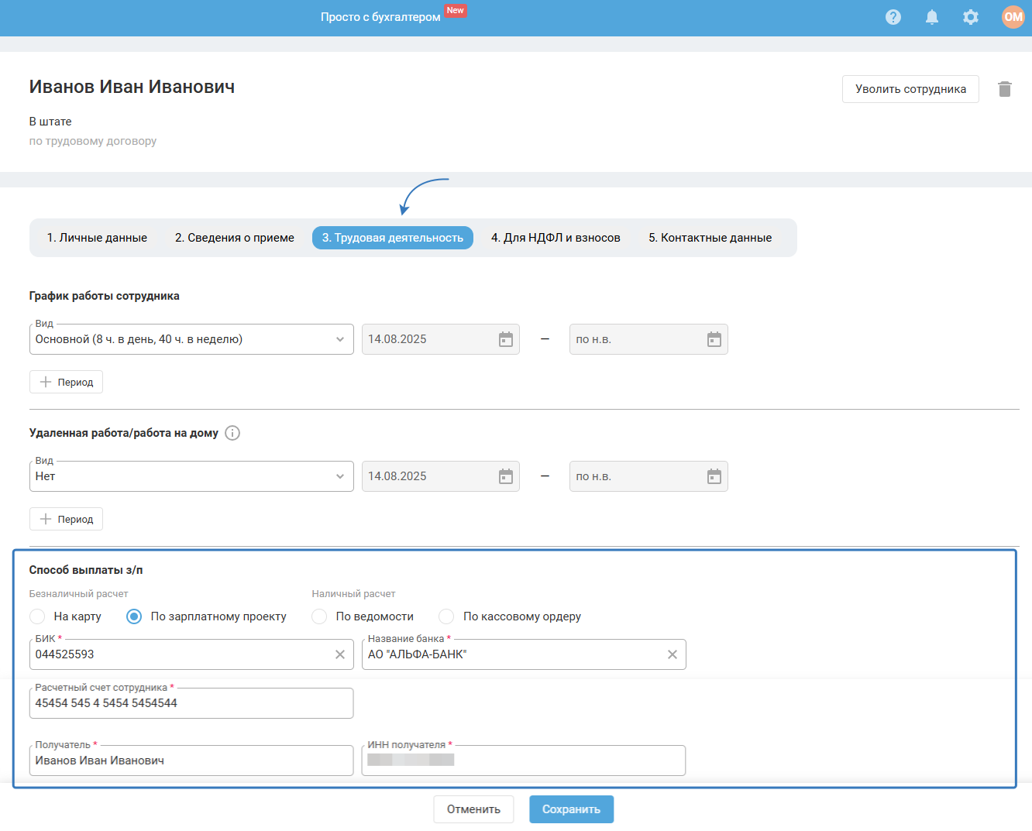Select the "На карту" payment option
The image size is (1032, 831).
[x=37, y=616]
